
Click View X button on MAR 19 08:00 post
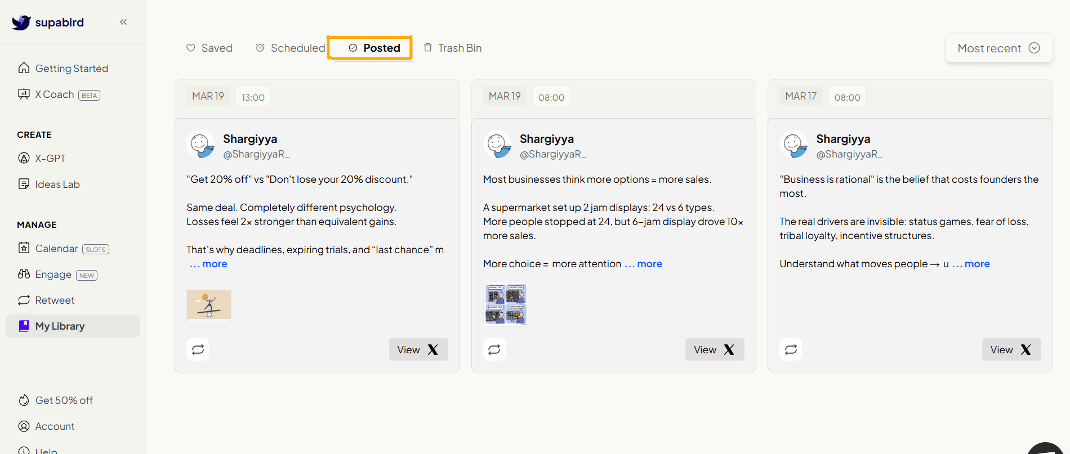[x=715, y=349]
